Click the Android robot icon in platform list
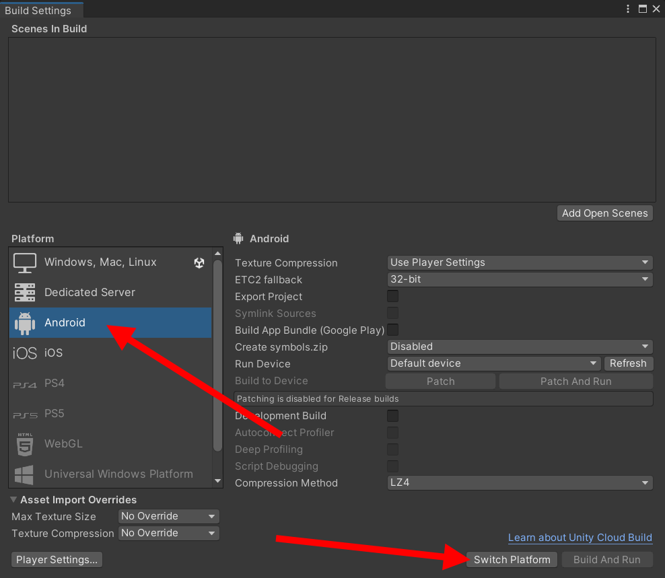Viewport: 665px width, 578px height. point(25,323)
